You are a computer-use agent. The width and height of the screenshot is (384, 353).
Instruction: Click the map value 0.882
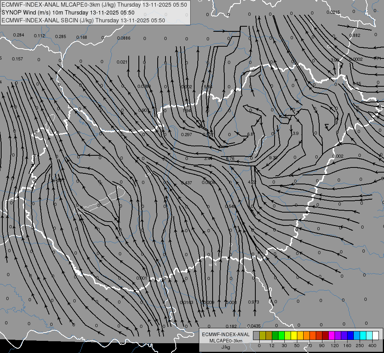(355, 35)
